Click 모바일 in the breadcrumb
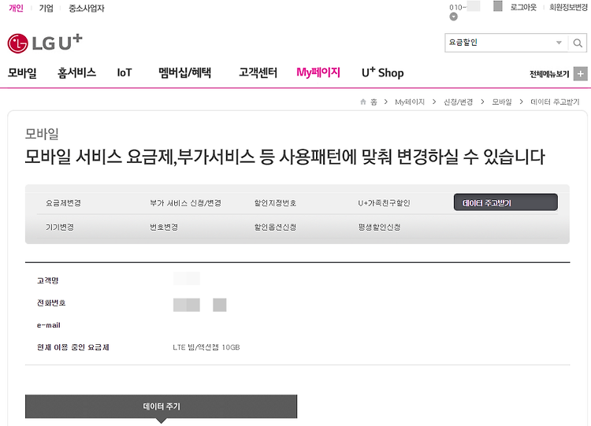 502,102
